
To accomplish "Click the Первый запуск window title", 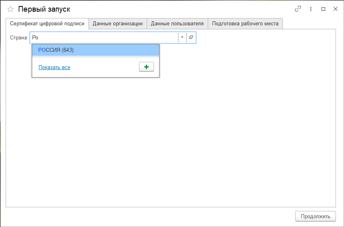I will click(x=44, y=9).
